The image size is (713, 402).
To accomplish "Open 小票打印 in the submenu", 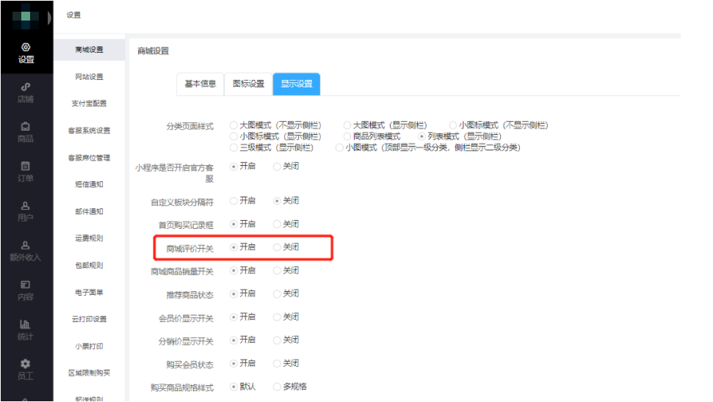I will 89,346.
